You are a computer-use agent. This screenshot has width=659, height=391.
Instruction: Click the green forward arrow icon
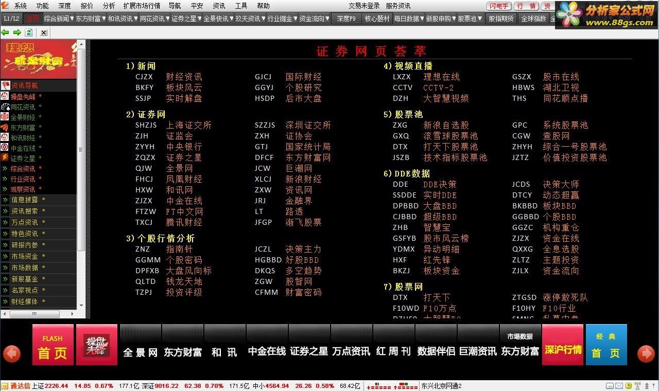pyautogui.click(x=18, y=32)
